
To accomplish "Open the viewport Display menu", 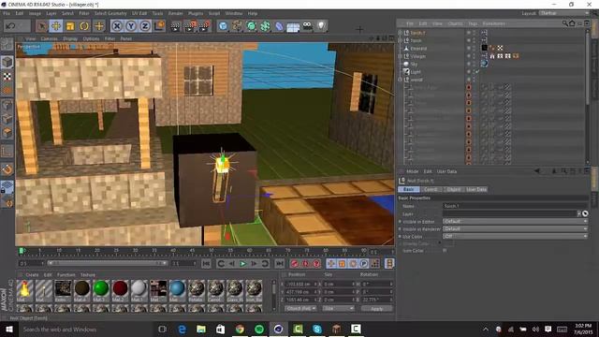I will 70,38.
